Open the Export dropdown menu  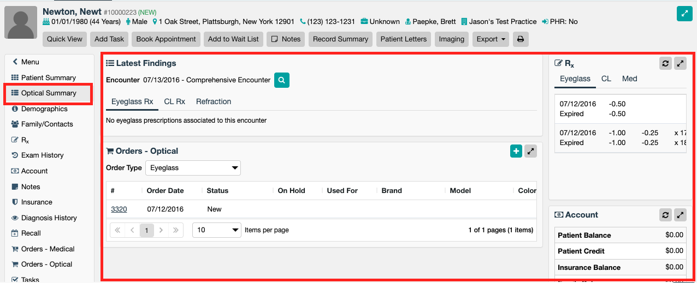(x=490, y=39)
